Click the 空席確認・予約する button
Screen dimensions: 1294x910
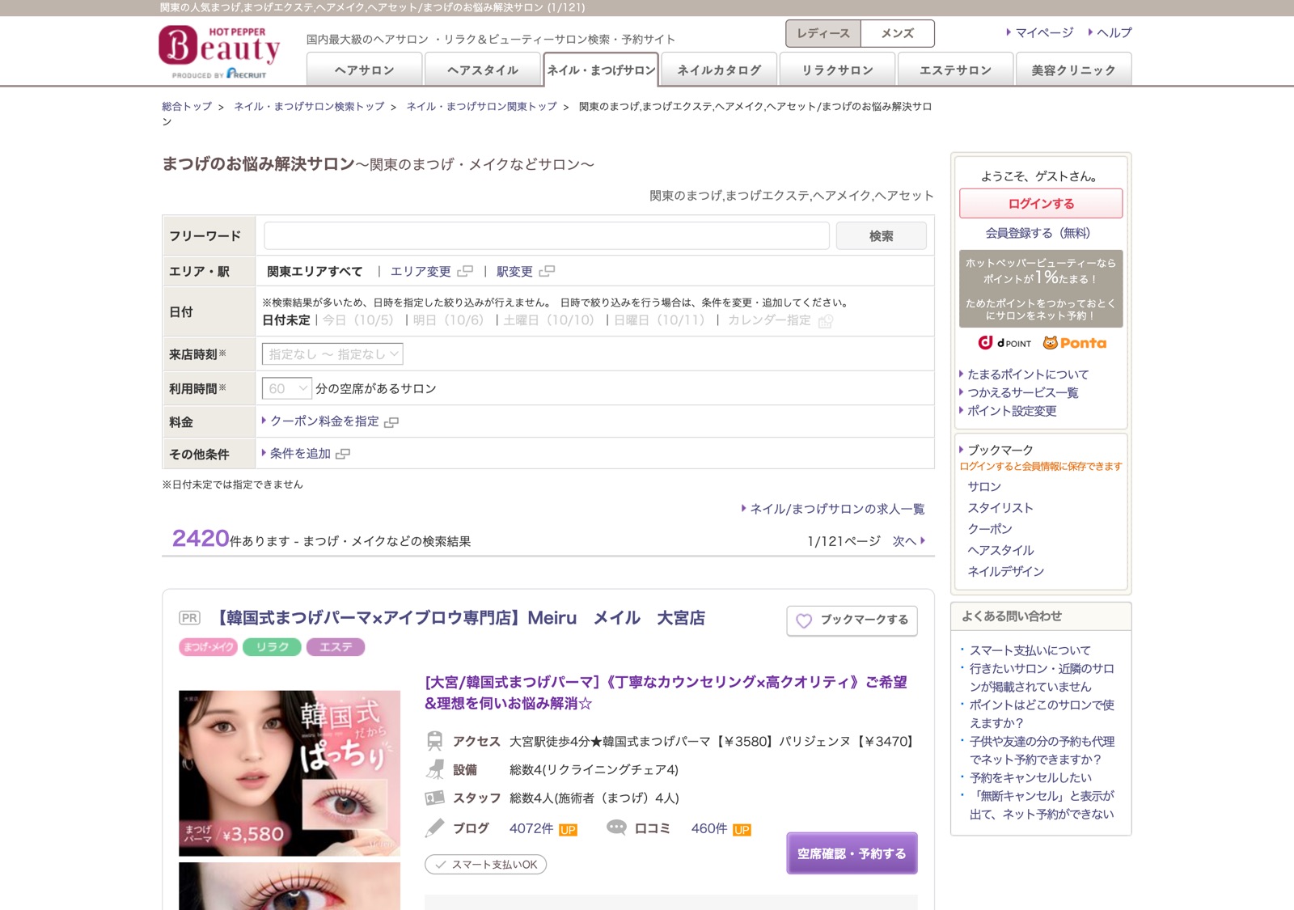(x=852, y=853)
